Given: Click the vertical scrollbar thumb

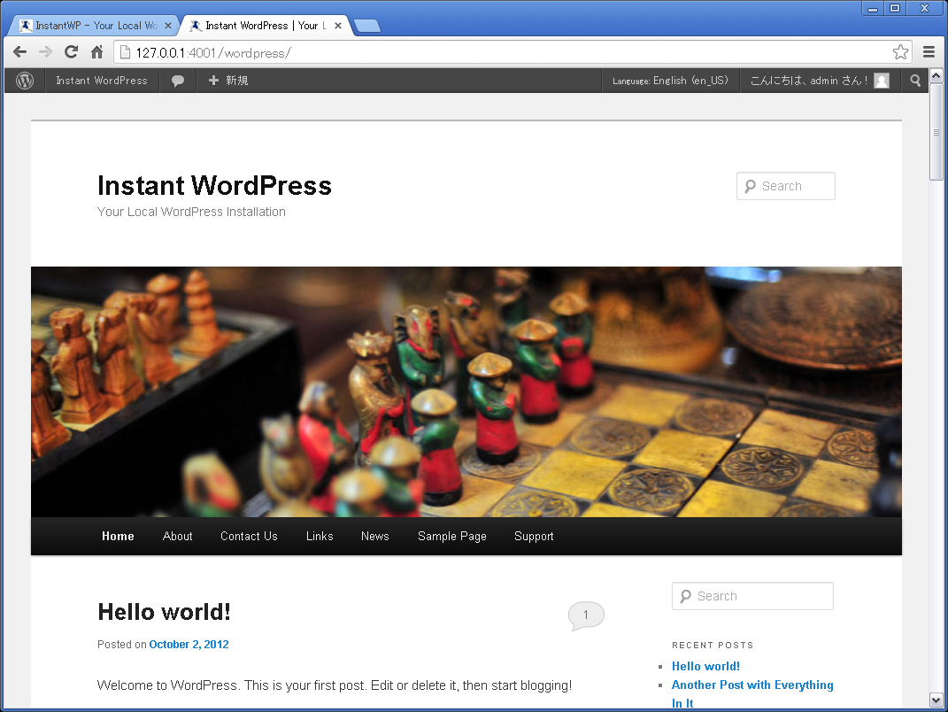Looking at the screenshot, I should (x=936, y=132).
